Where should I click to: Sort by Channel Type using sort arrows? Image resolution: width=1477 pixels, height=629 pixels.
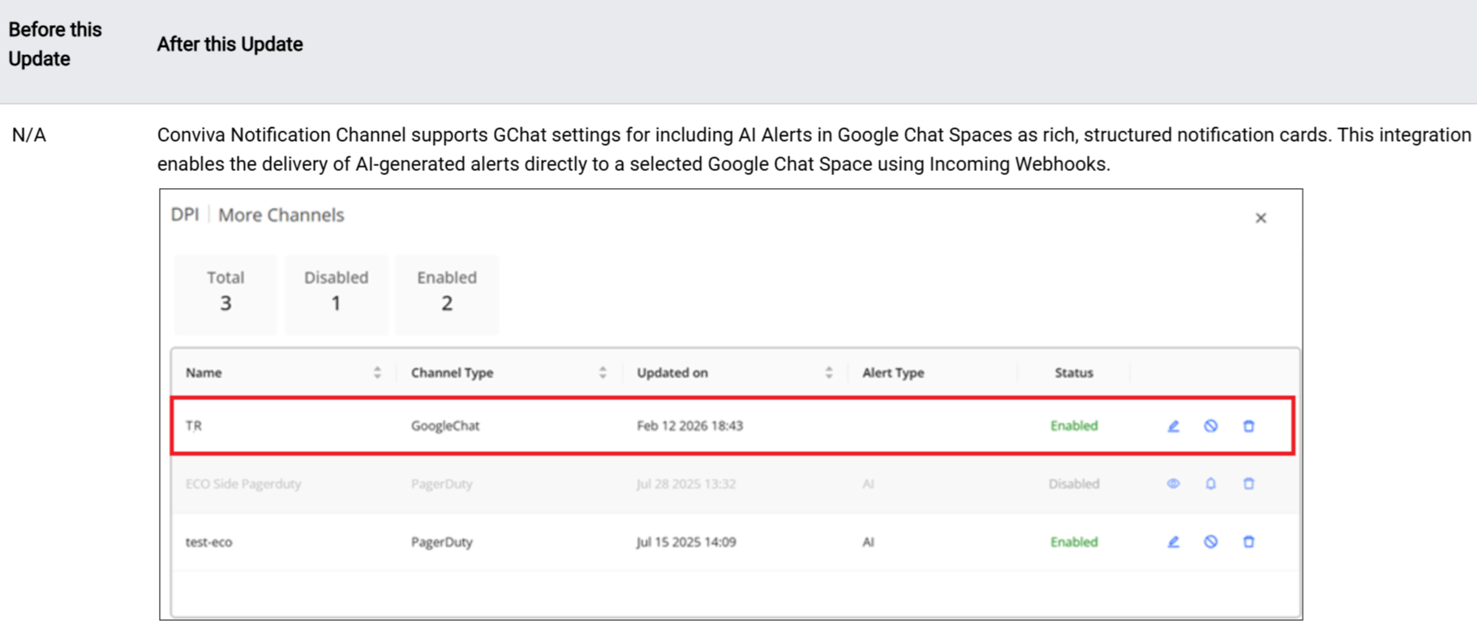click(603, 373)
